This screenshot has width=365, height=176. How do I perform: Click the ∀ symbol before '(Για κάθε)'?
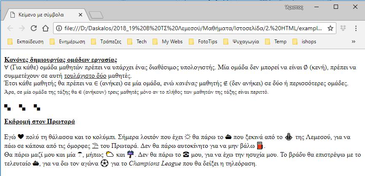pos(6,68)
